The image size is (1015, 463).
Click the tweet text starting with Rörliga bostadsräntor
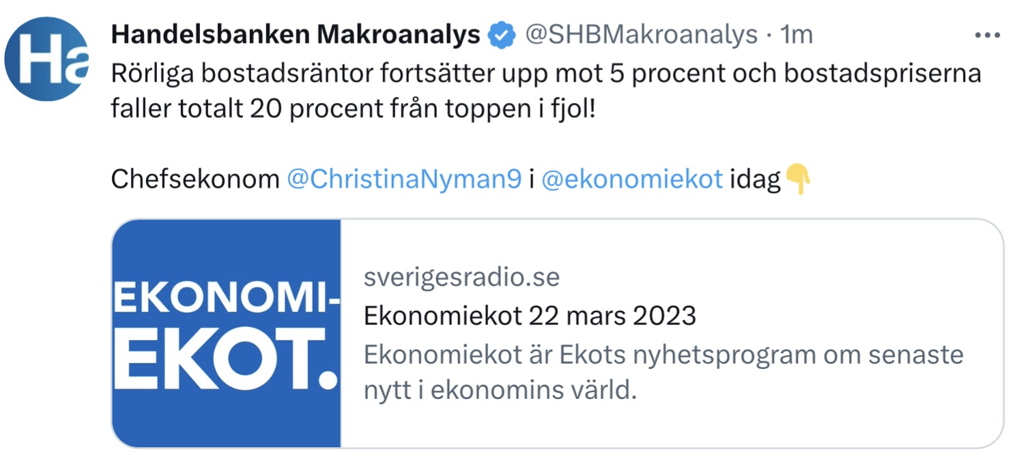pos(546,91)
